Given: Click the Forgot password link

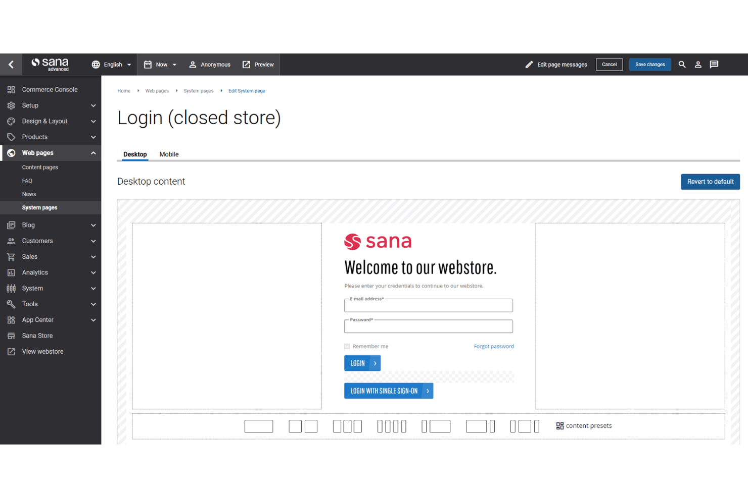Looking at the screenshot, I should tap(494, 347).
